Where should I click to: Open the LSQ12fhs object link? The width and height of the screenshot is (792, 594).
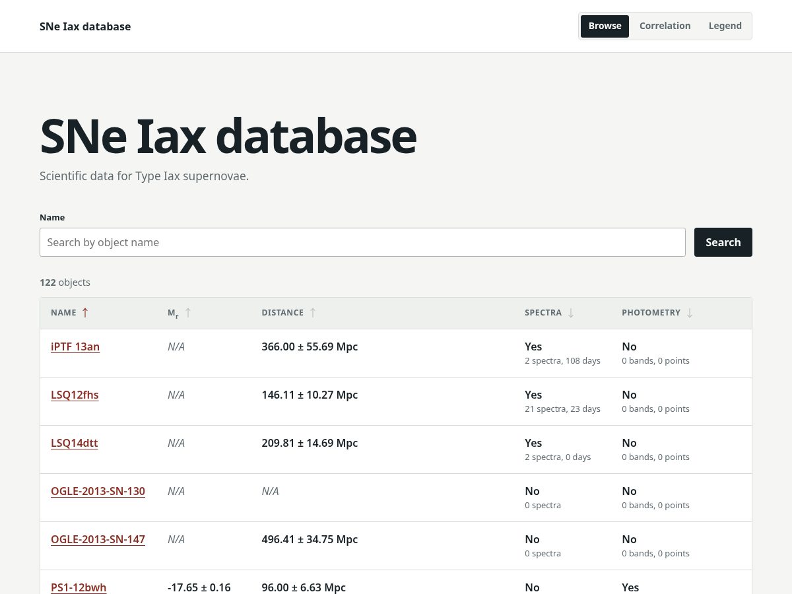coord(75,395)
